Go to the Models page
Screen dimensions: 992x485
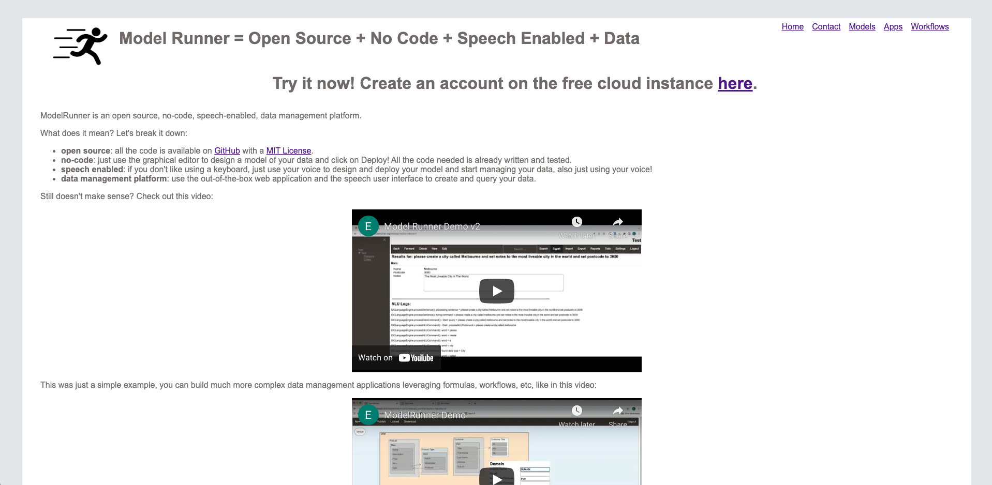coord(862,27)
